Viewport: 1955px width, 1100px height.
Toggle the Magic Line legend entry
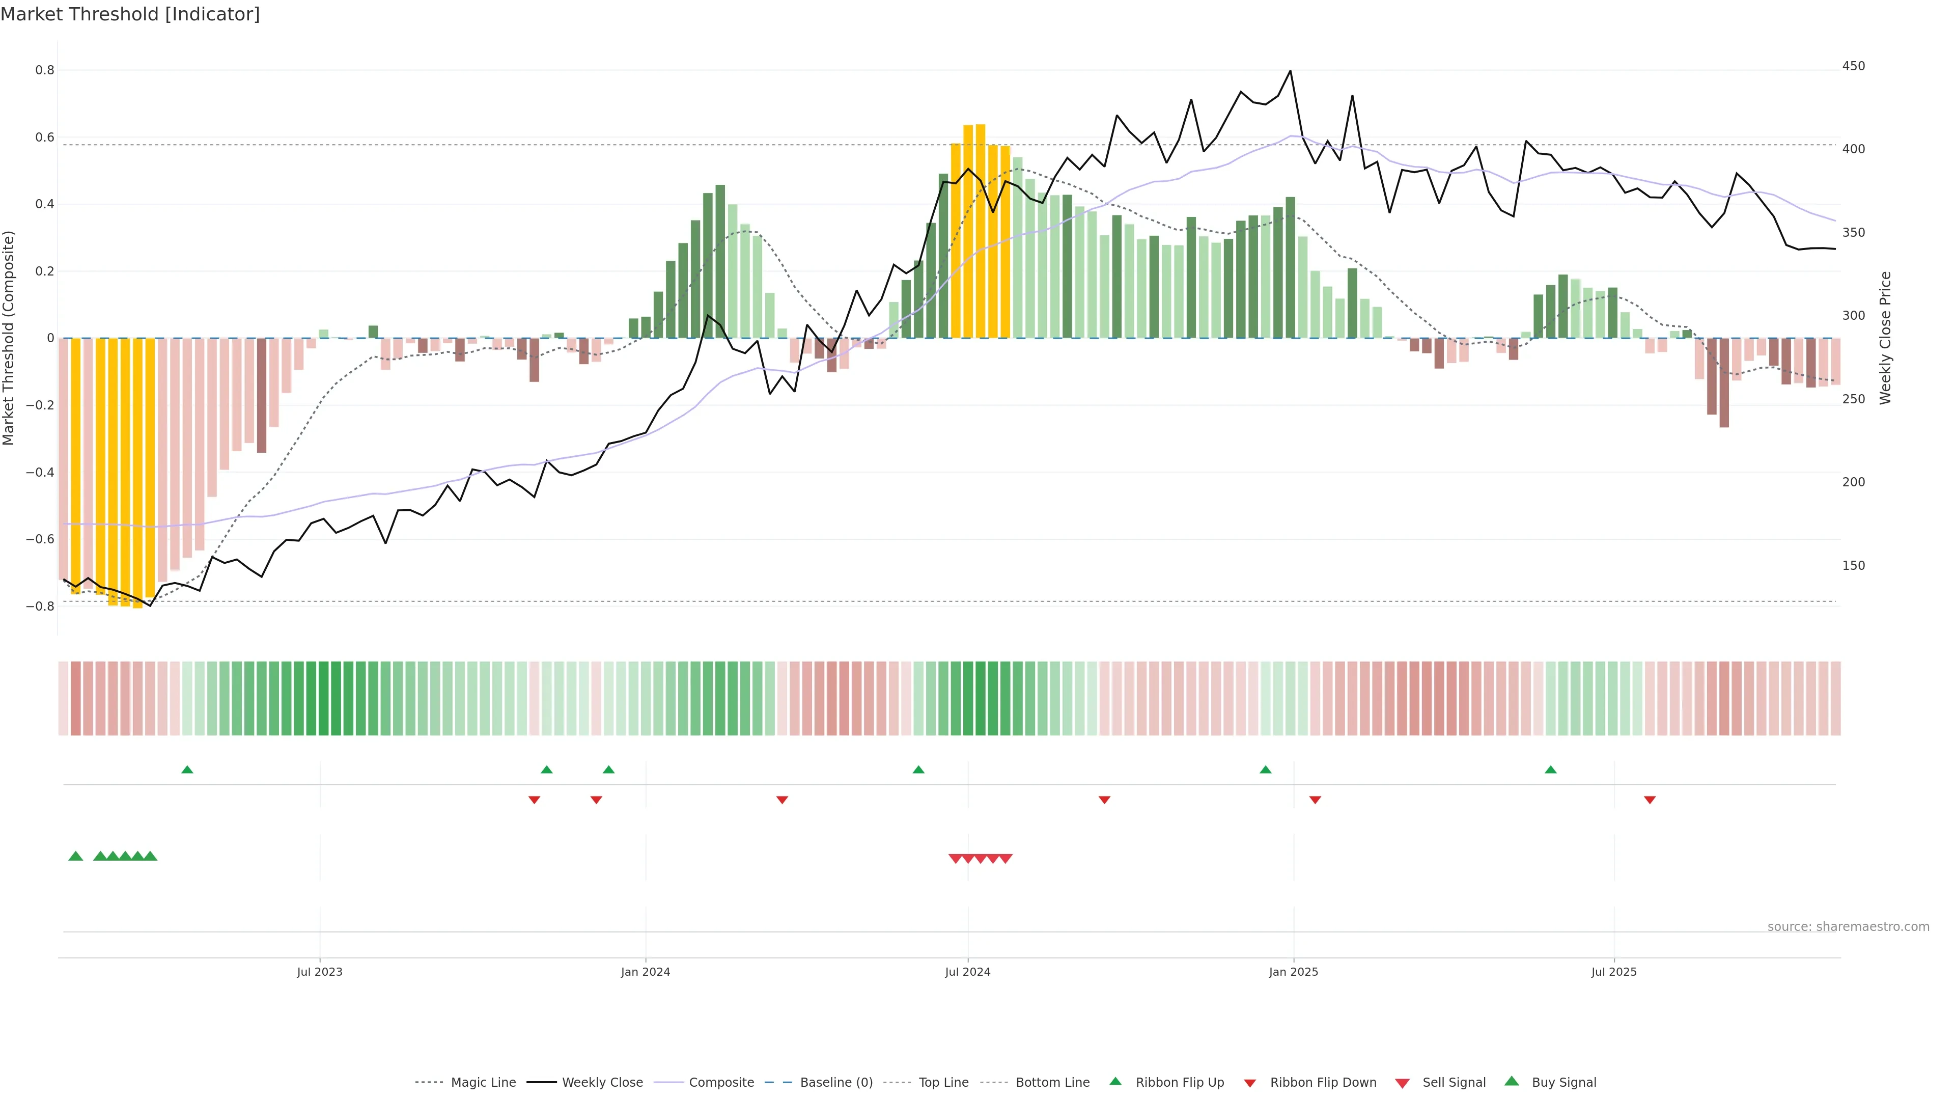[x=483, y=1083]
